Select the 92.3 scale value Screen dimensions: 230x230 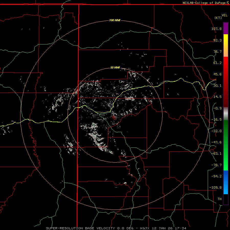217,40
